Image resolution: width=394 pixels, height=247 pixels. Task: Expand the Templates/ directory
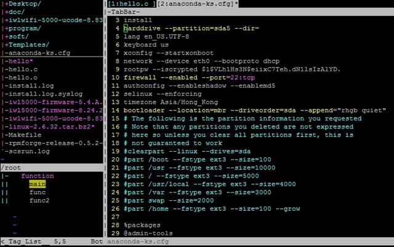pyautogui.click(x=27, y=45)
